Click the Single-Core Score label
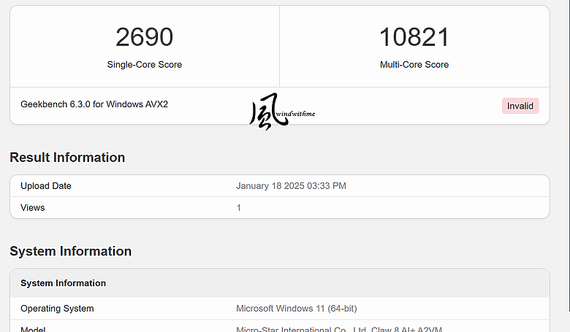Image resolution: width=570 pixels, height=332 pixels. [144, 65]
